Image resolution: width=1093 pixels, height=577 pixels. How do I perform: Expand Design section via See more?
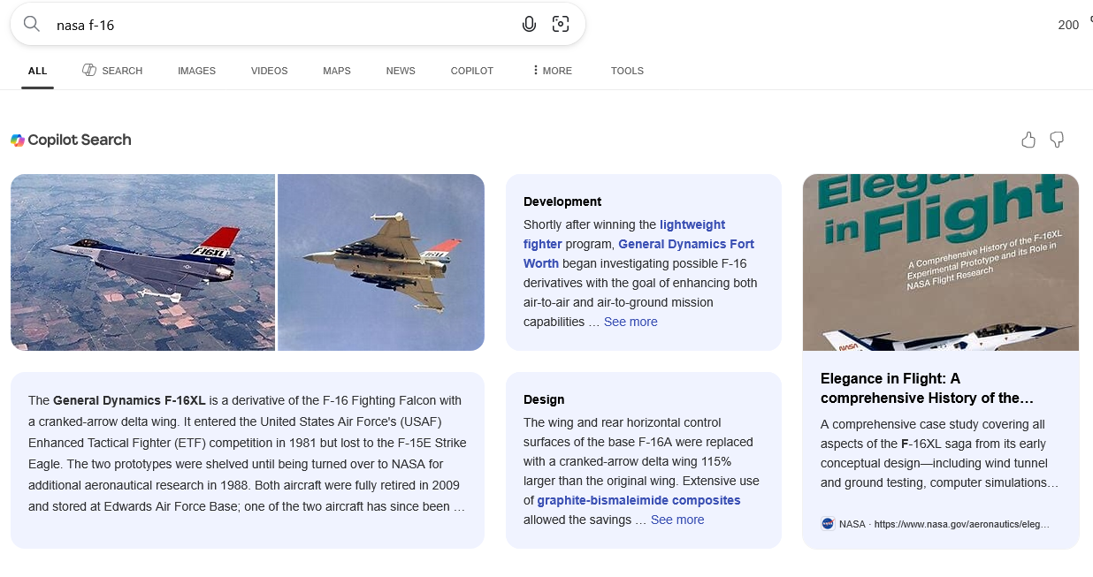coord(677,520)
